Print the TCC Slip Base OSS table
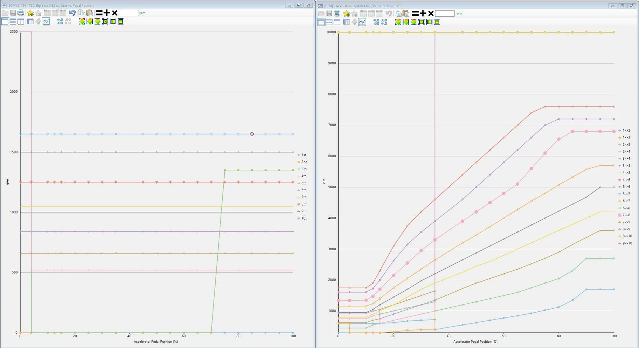639x348 pixels. (21, 13)
